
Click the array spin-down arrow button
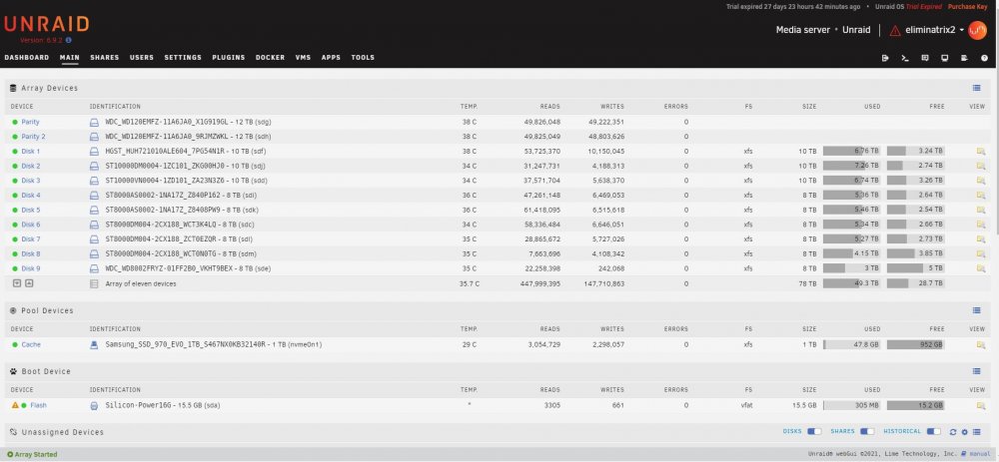(17, 283)
